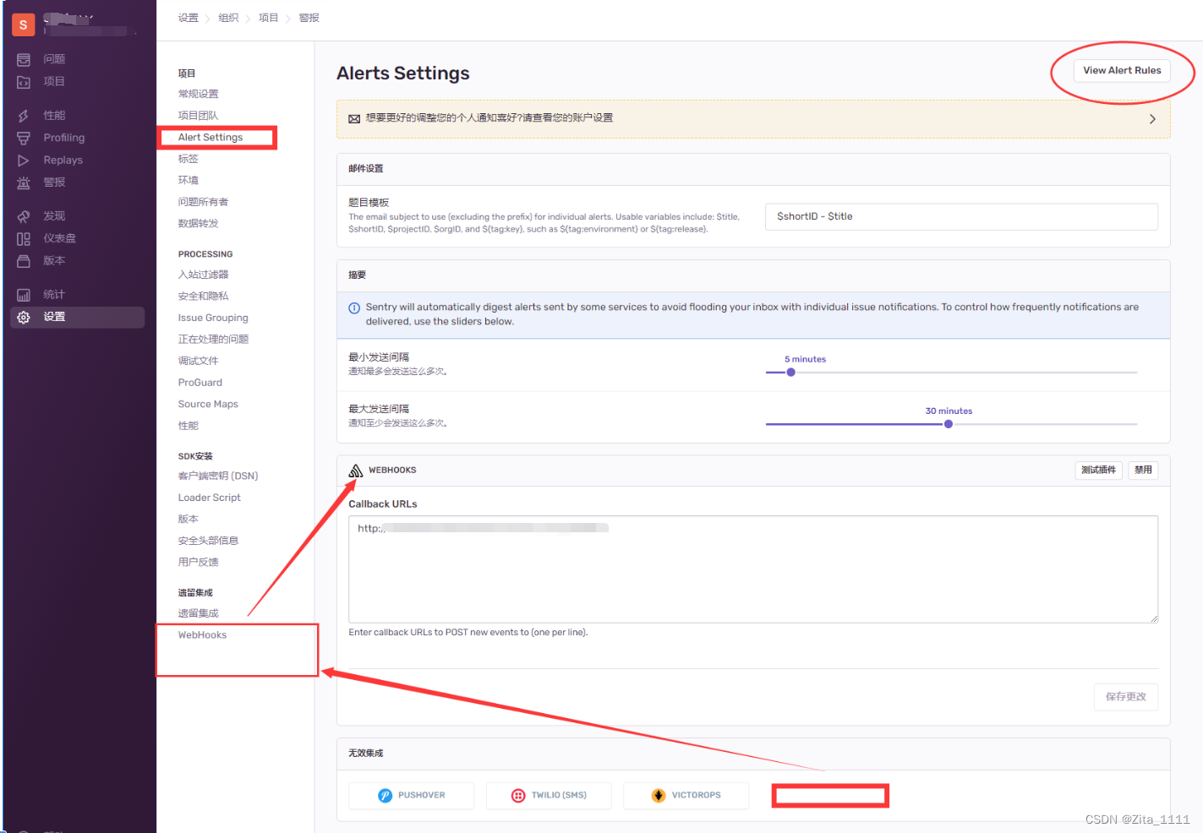The height and width of the screenshot is (833, 1203).
Task: Open Projects (项目) icon in sidebar
Action: click(x=24, y=82)
